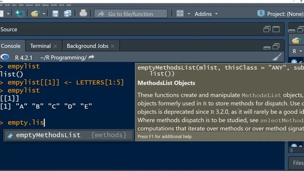Open the Plots menu
Viewport: 304px width, 171px height.
click(21, 5)
